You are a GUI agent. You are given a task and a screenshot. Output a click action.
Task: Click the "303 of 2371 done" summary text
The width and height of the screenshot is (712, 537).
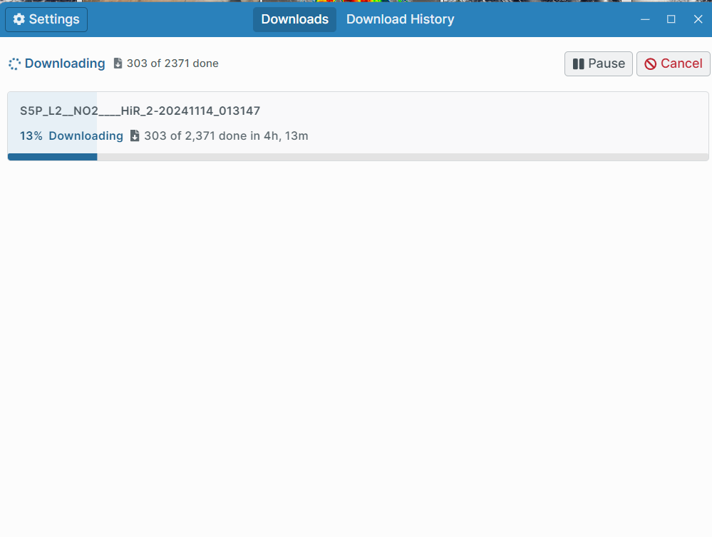click(x=172, y=63)
